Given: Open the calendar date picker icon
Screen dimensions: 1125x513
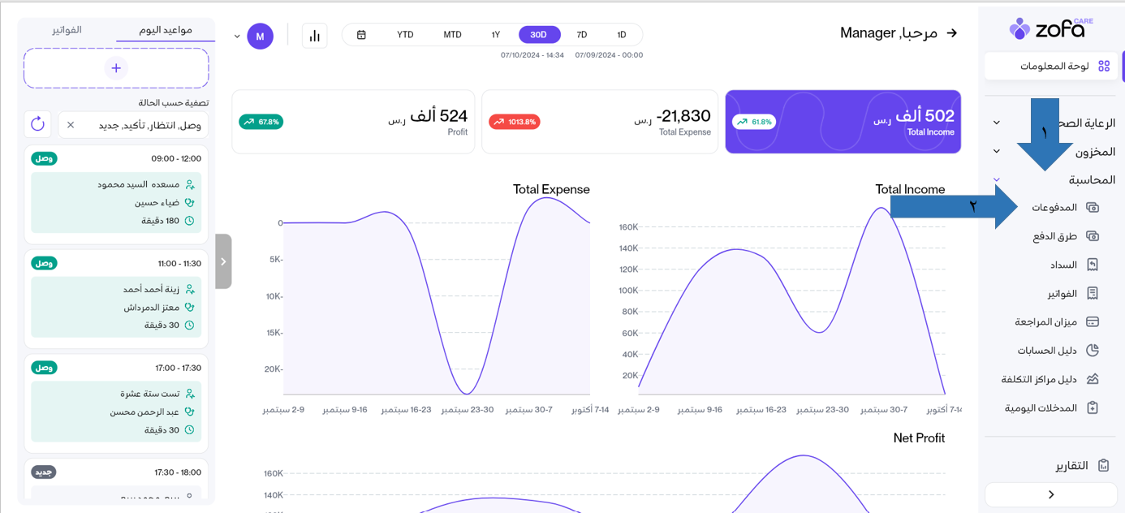Looking at the screenshot, I should tap(361, 35).
